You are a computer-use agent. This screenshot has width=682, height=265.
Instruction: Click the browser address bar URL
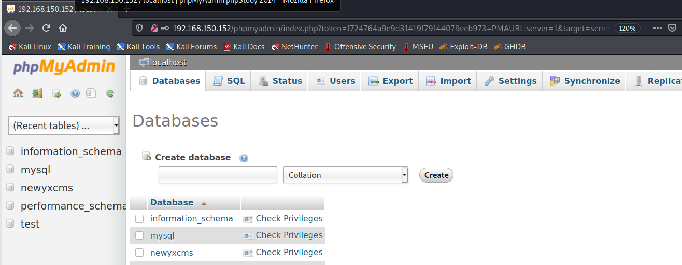click(391, 28)
